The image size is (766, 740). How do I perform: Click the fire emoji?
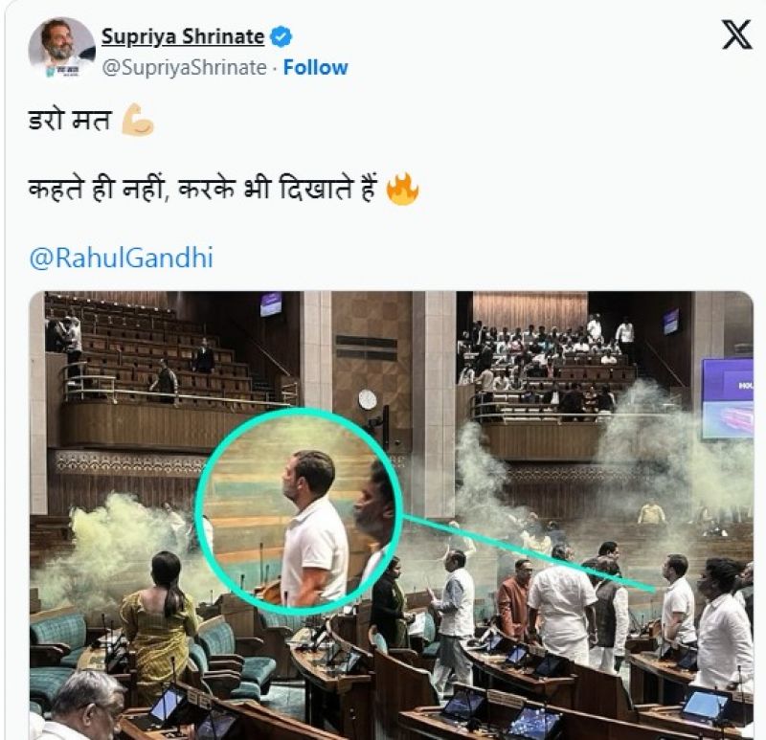(x=402, y=190)
